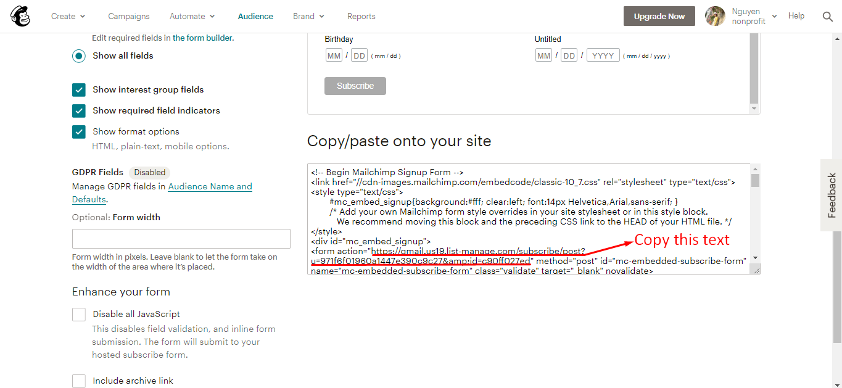The height and width of the screenshot is (388, 842).
Task: Click the Birthday MM field
Action: click(x=334, y=56)
